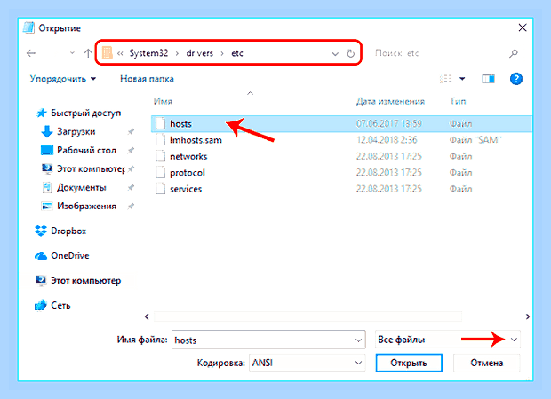This screenshot has width=551, height=399.
Task: Select the services file
Action: pos(341,189)
